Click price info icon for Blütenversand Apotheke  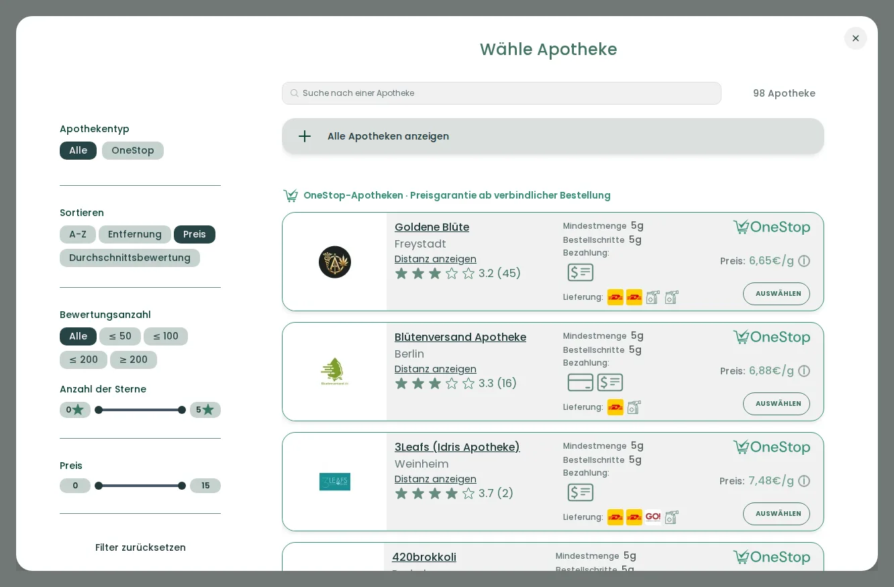[x=804, y=371]
